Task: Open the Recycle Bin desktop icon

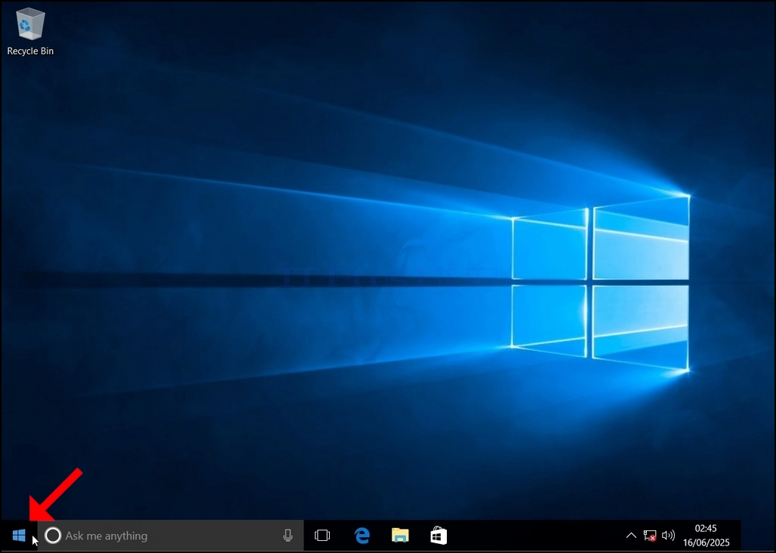Action: (x=30, y=31)
